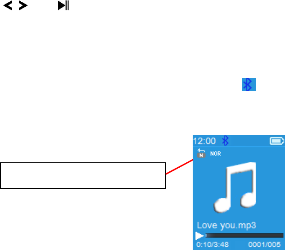
Task: Click the empty status bar area before battery
Action: 249,141
